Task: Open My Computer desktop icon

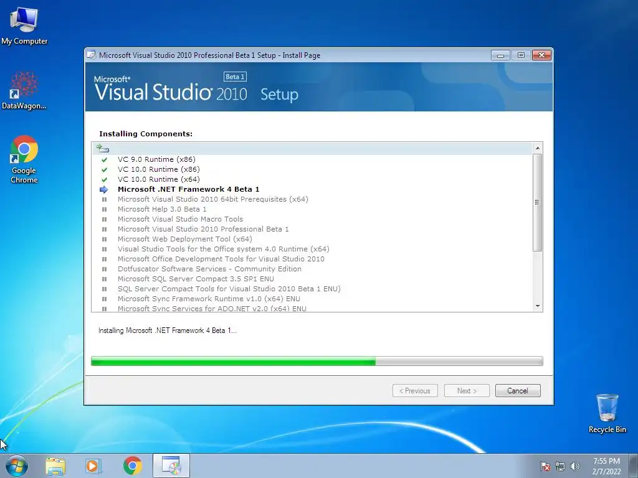Action: 24,26
